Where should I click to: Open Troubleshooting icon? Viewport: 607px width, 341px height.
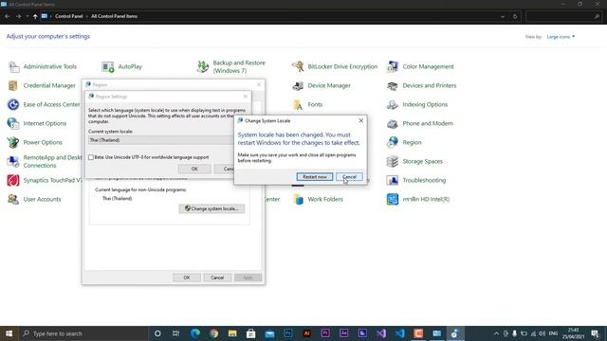click(392, 180)
